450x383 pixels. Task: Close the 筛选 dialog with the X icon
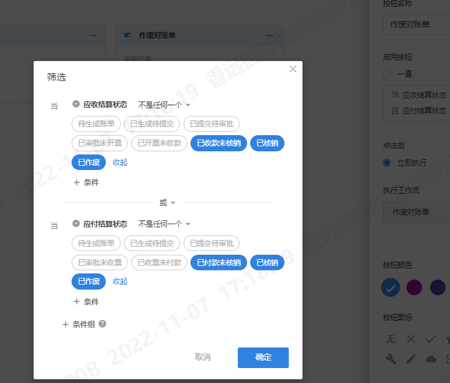point(293,69)
